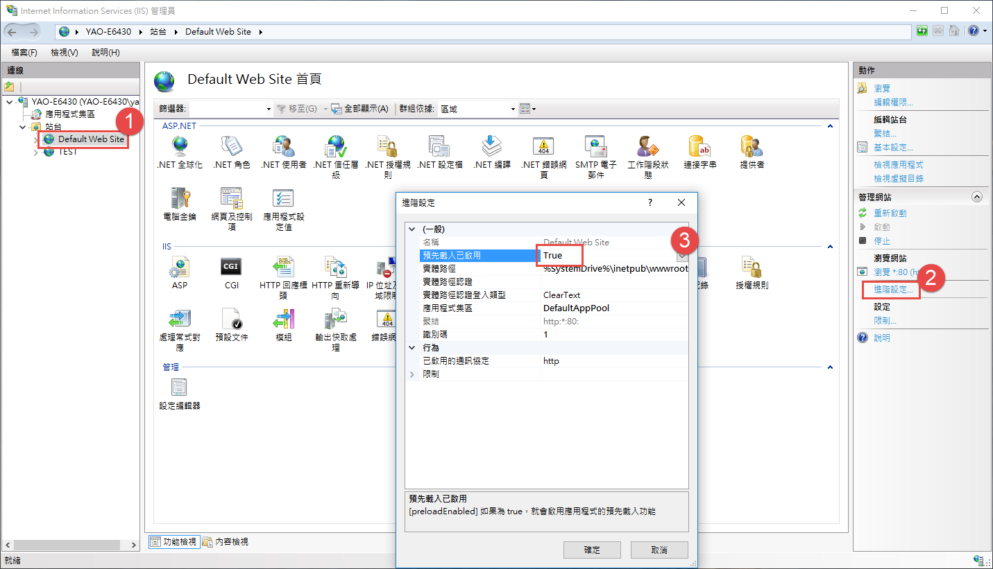This screenshot has width=993, height=569.
Task: Click the 取消 button in 進階設定
Action: 659,550
